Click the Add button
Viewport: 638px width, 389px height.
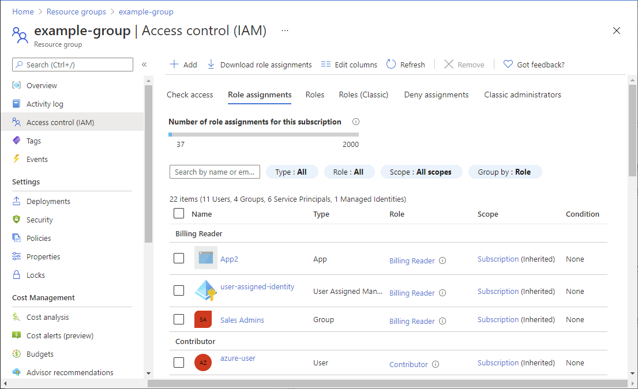[x=183, y=65]
